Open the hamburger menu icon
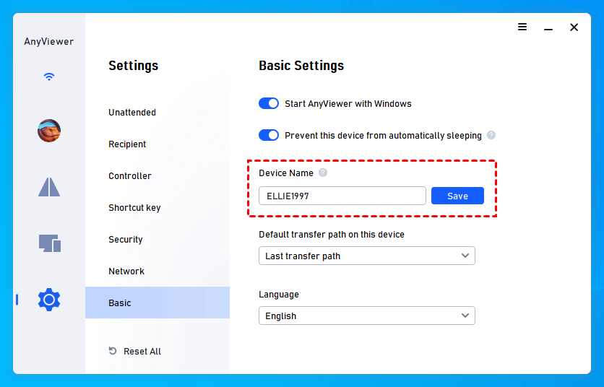604x387 pixels. [x=522, y=27]
